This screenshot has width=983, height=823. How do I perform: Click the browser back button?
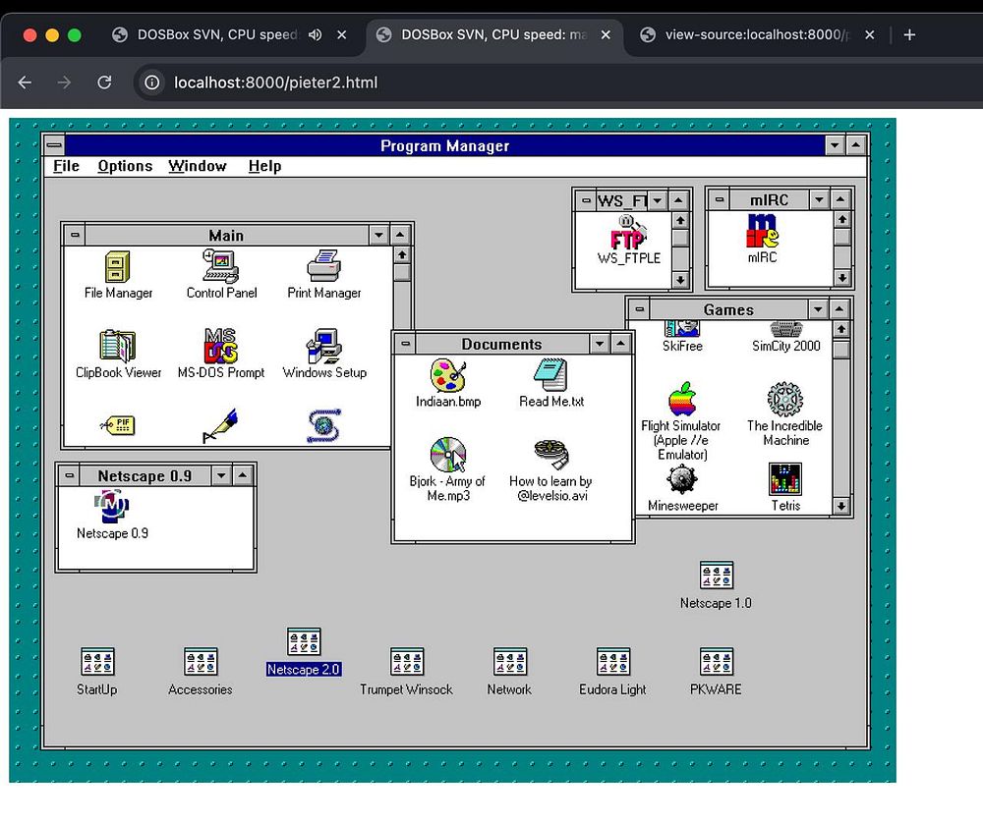26,82
